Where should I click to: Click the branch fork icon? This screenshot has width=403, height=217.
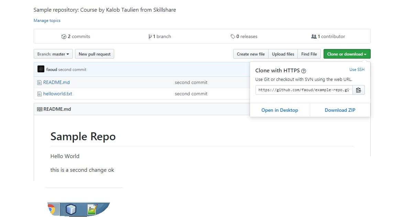[x=150, y=37]
